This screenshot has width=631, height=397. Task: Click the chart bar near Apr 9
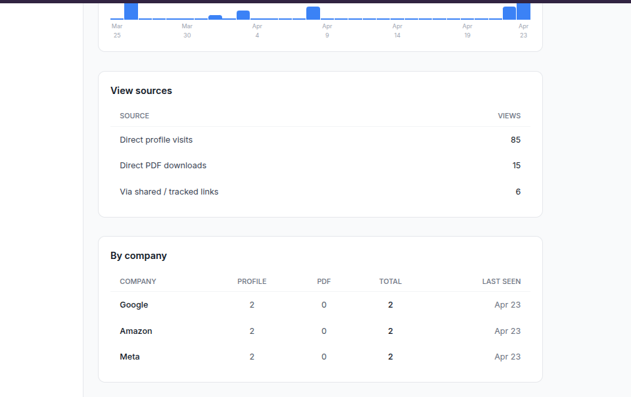[313, 13]
